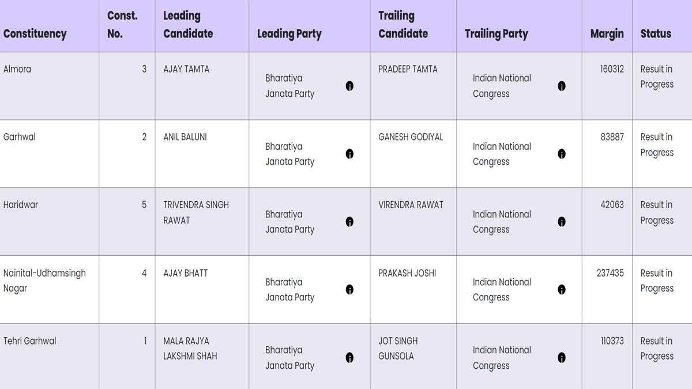Screen dimensions: 692x389
Task: Click the Congress info icon in Almora row
Action: [562, 86]
